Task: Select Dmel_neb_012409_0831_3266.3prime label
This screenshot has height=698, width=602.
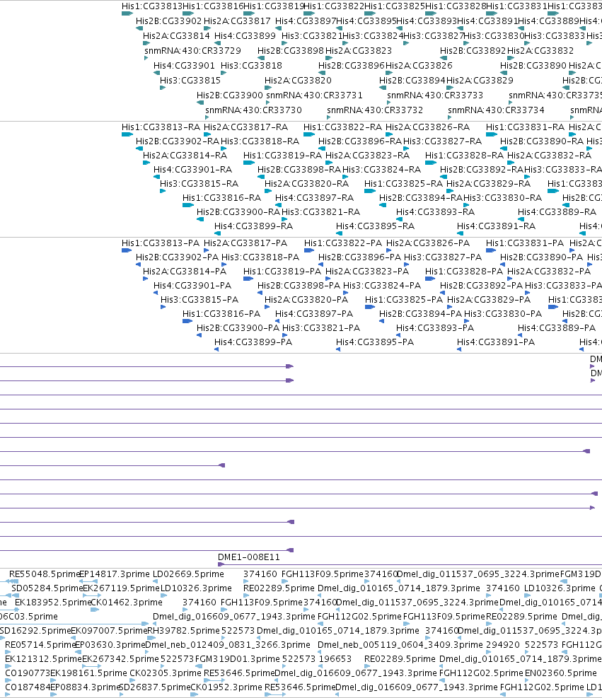Action: pos(228,645)
